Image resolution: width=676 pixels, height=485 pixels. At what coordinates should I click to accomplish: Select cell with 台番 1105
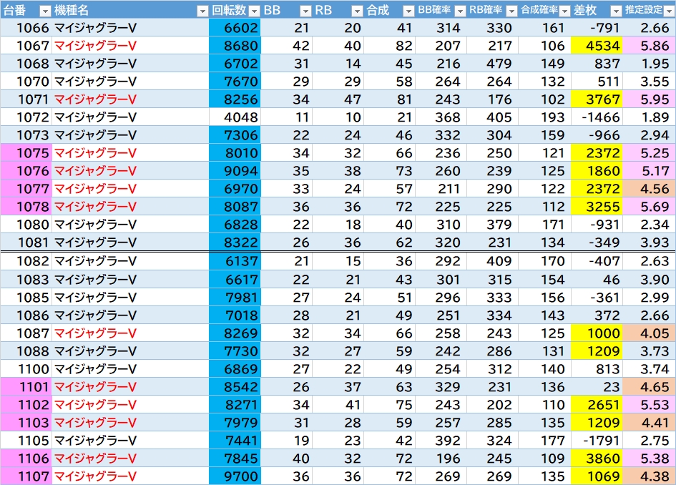click(26, 440)
